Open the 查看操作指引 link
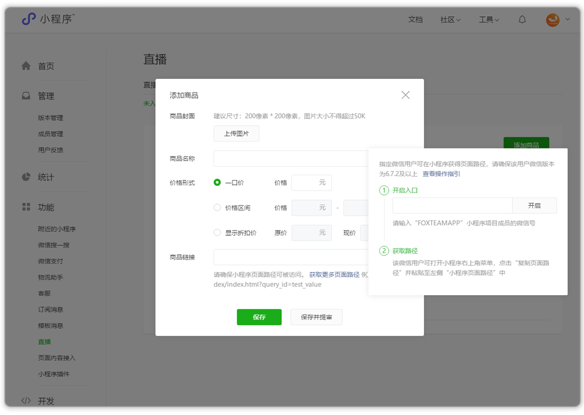The image size is (584, 415). (441, 174)
